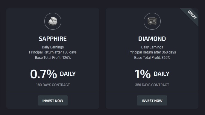Click the 1% daily rate text

coord(143,74)
